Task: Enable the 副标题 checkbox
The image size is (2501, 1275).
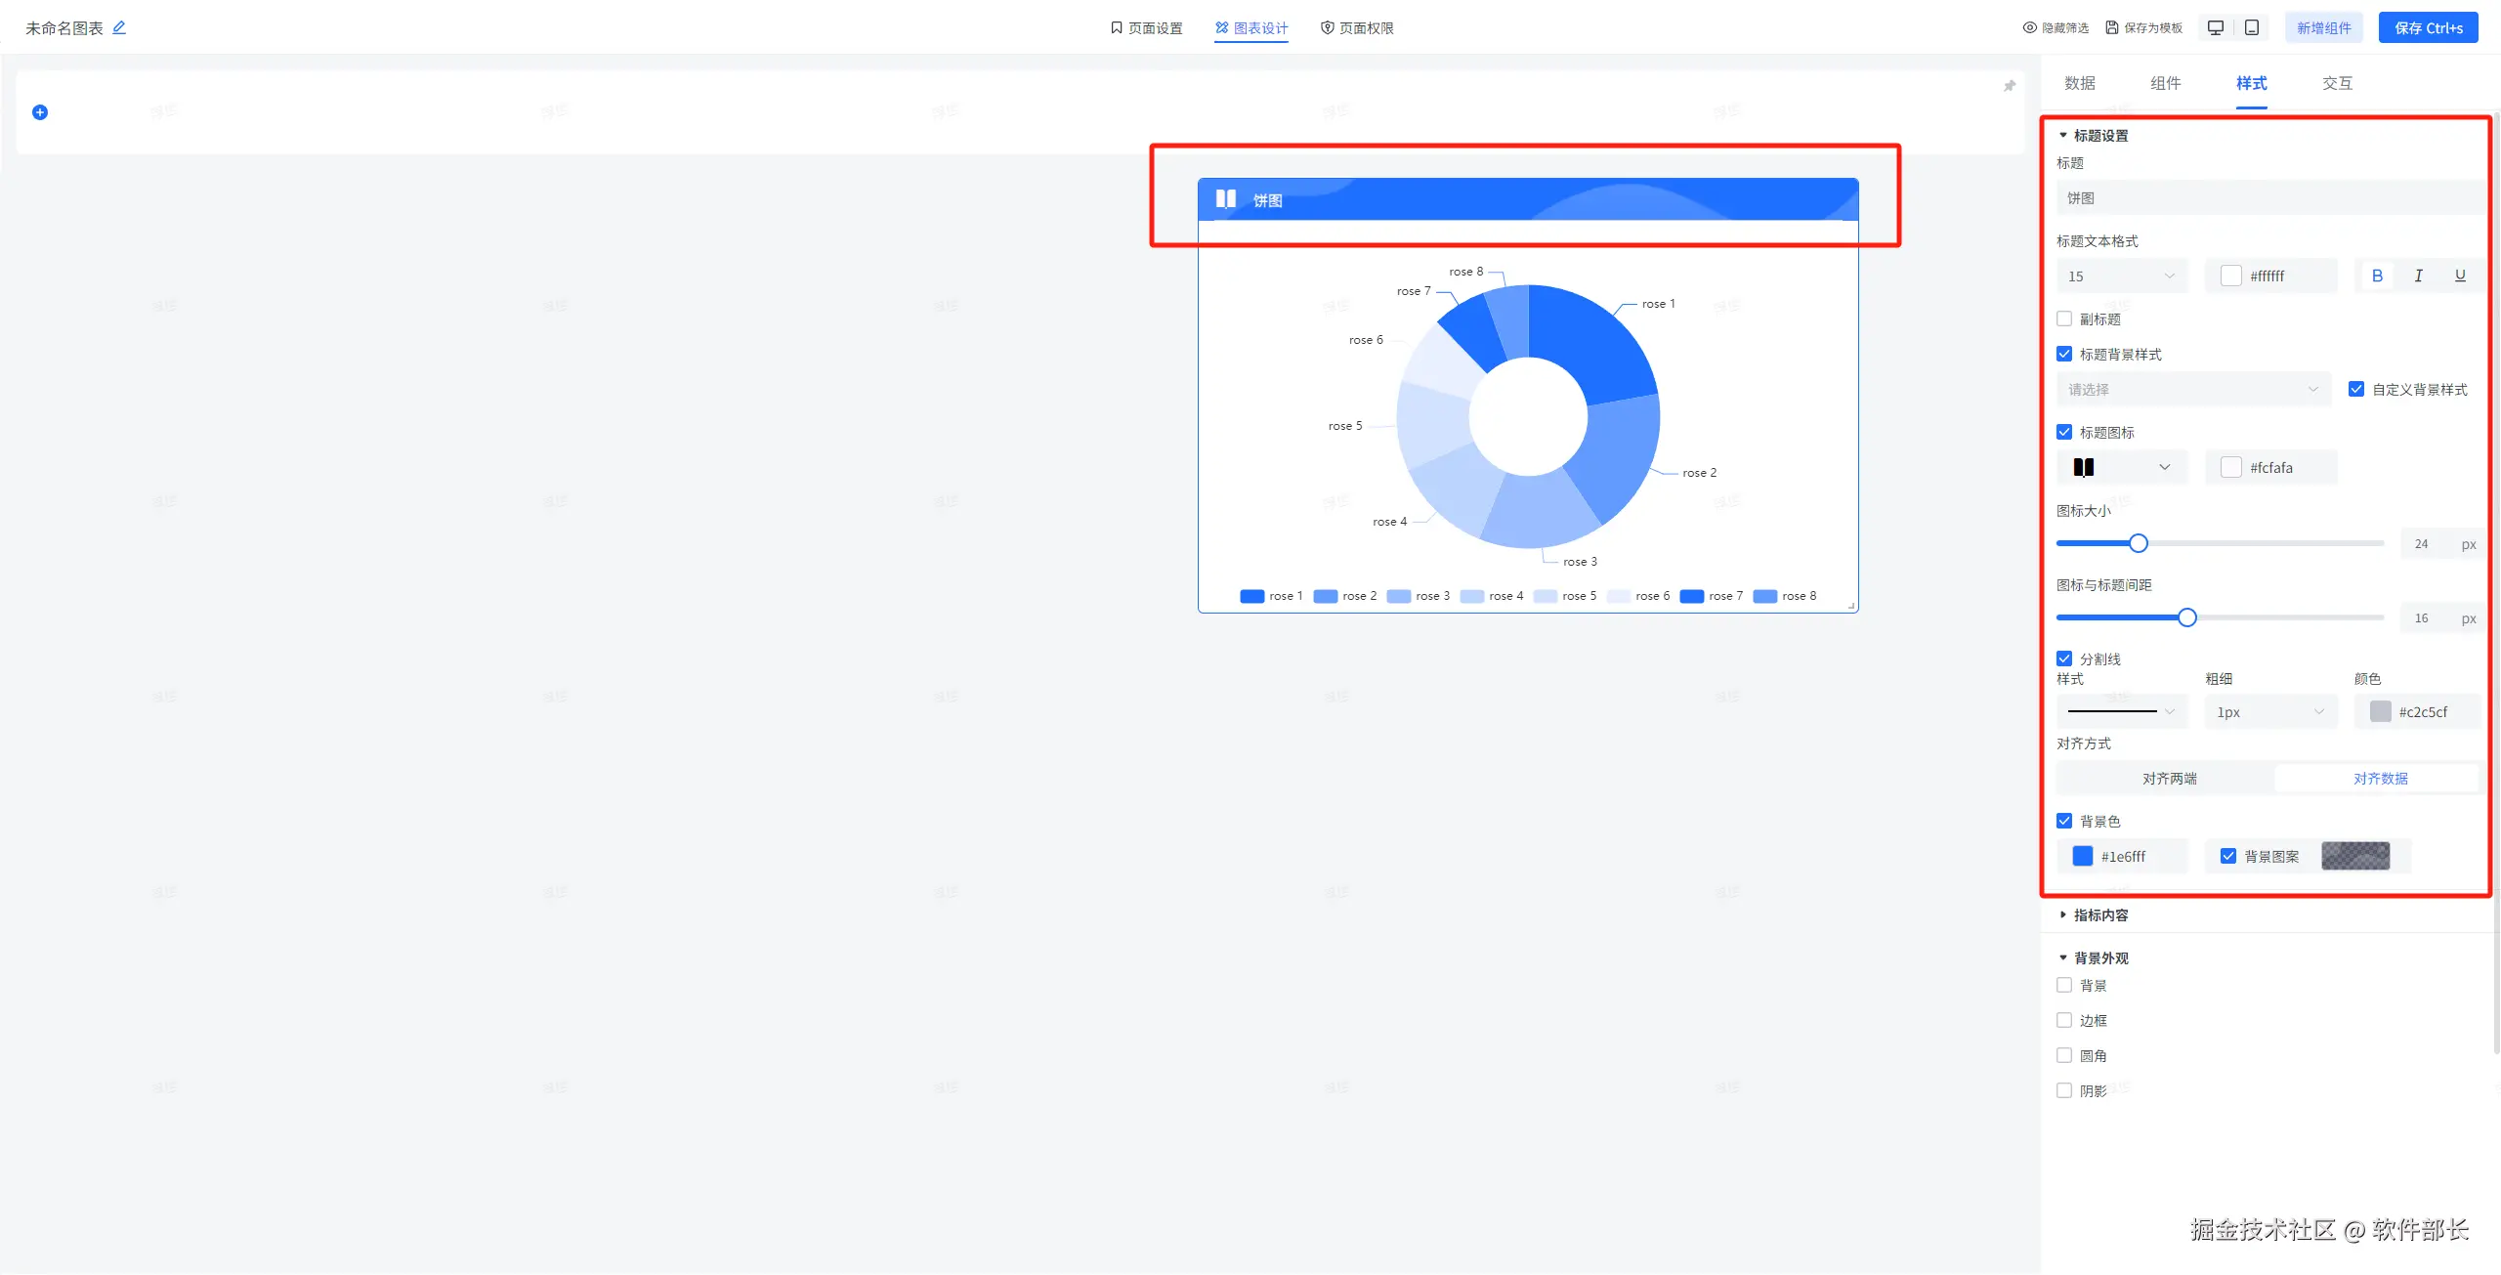Action: click(x=2064, y=319)
